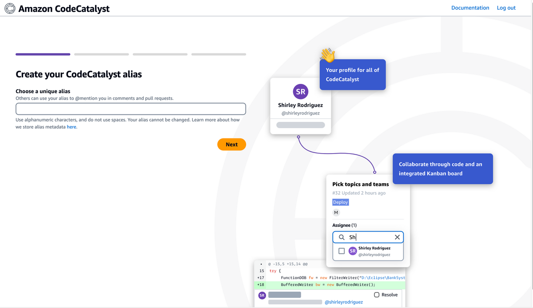Click '@shirleyrodriguez' handle in the profile card

click(x=301, y=113)
